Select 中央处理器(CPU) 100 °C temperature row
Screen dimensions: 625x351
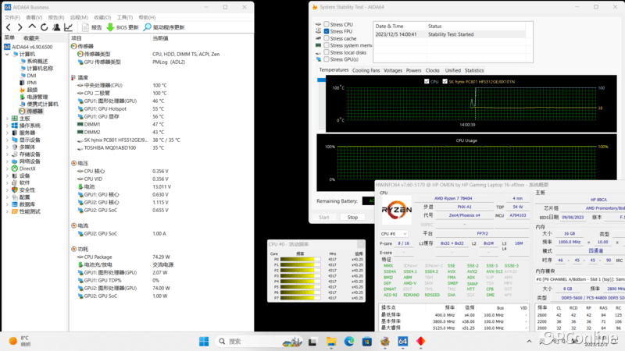point(161,85)
